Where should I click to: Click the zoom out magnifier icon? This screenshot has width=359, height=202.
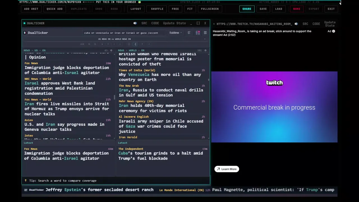89,44
